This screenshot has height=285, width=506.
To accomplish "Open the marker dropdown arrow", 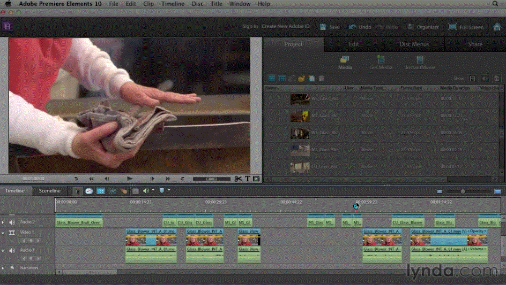I will [x=169, y=190].
